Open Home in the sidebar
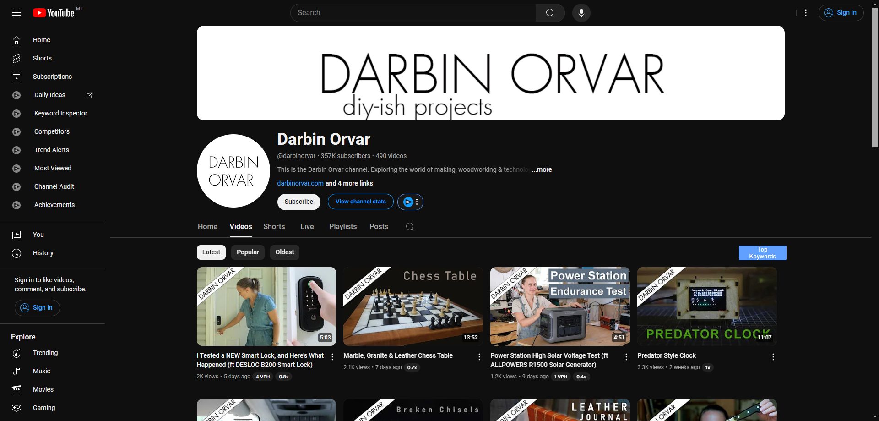 pos(52,40)
